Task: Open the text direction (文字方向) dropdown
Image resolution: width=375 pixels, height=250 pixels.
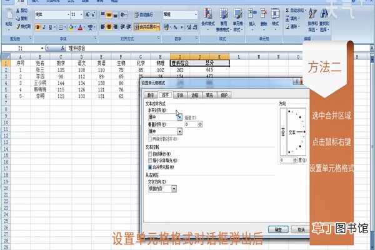Action: pos(174,189)
